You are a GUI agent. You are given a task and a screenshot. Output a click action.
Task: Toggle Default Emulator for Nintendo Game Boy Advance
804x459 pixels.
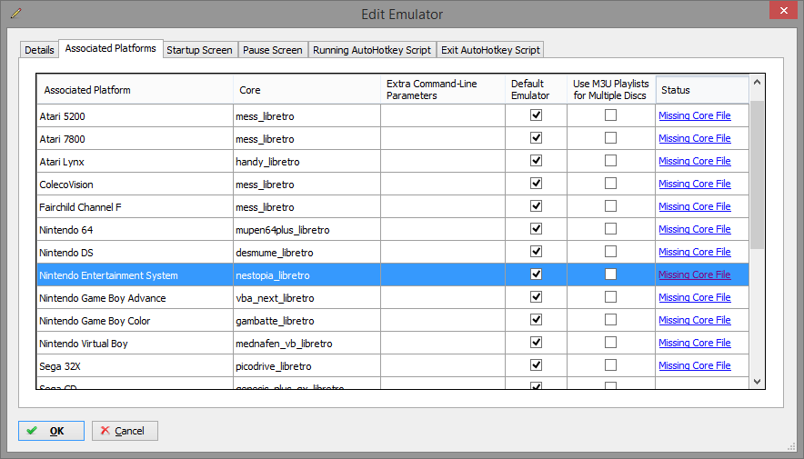536,296
